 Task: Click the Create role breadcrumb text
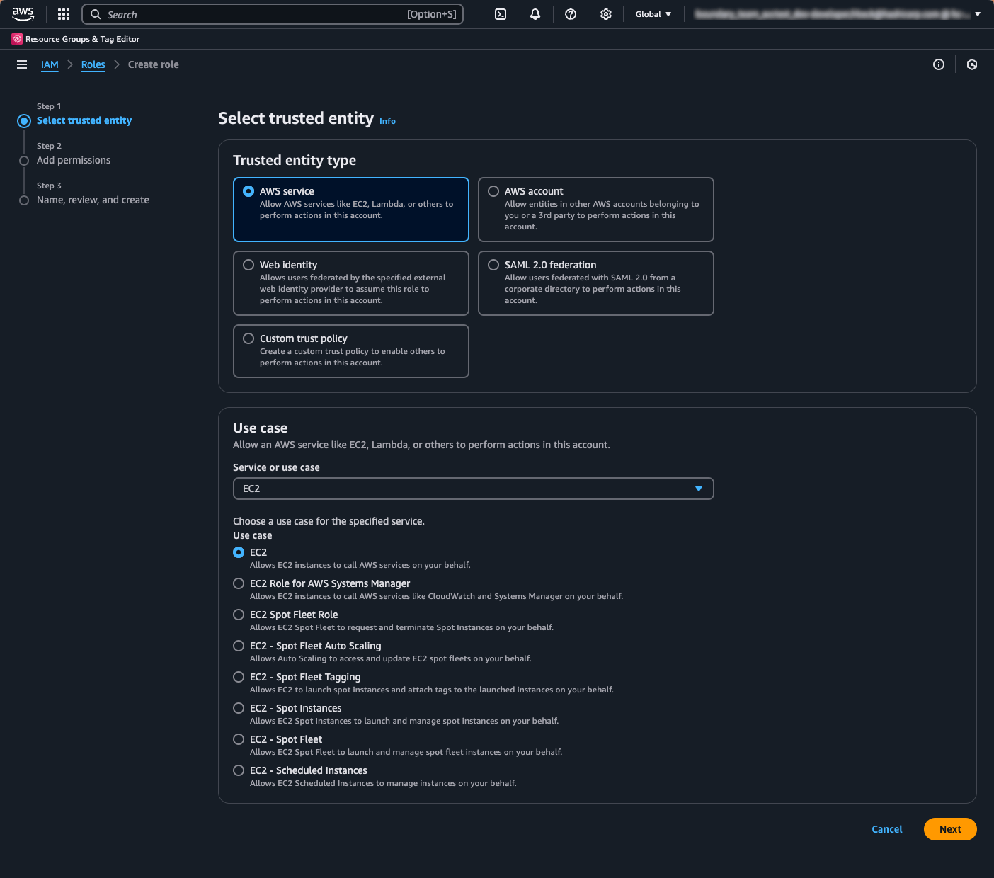[154, 64]
